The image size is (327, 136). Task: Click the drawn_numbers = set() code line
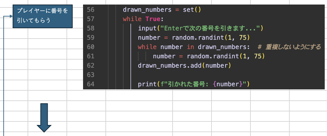[162, 10]
